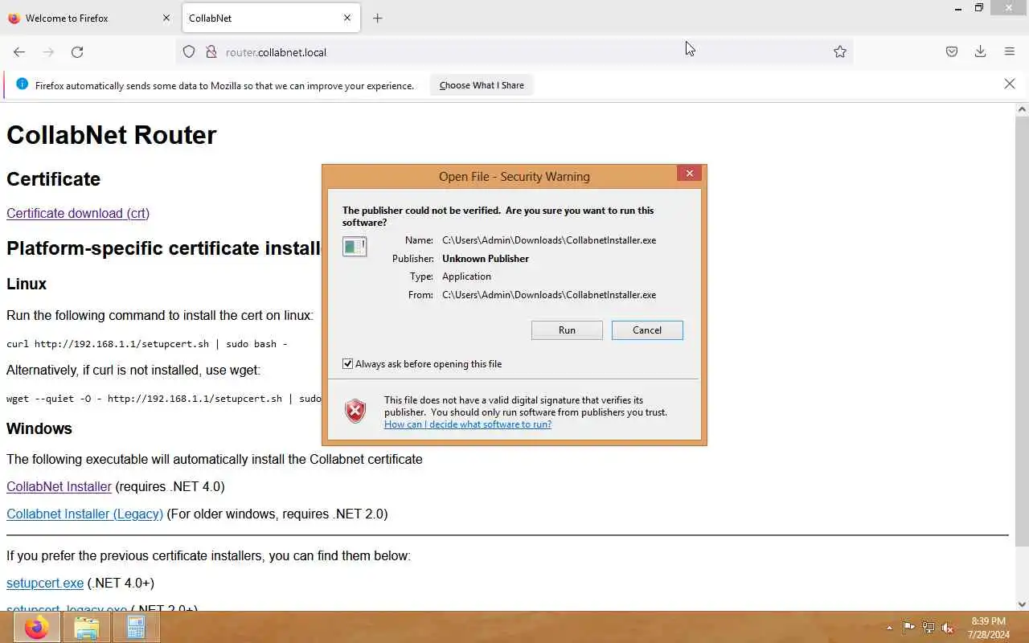Click the red shield warning icon in dialog
1029x643 pixels.
click(x=355, y=411)
